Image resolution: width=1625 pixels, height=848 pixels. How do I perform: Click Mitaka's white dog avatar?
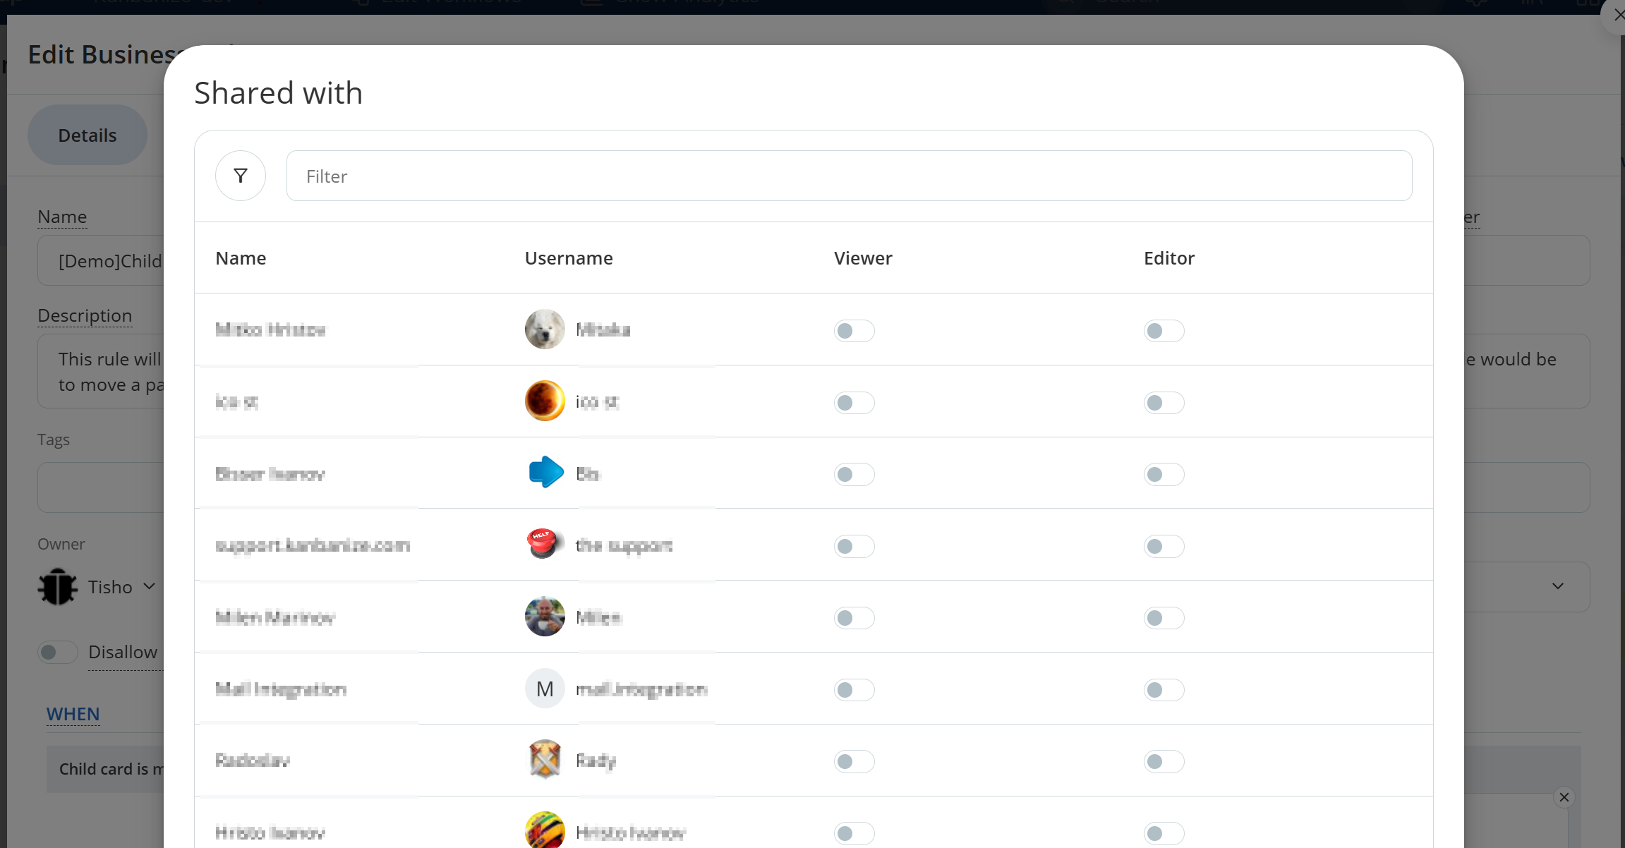[545, 329]
